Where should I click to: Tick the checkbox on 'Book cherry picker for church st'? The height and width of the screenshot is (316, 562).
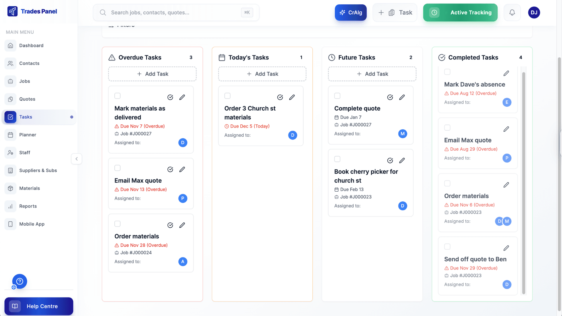[x=337, y=159]
